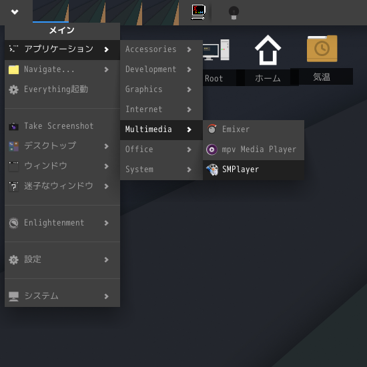
Task: Open the ウィンドウ submenu
Action: point(62,166)
